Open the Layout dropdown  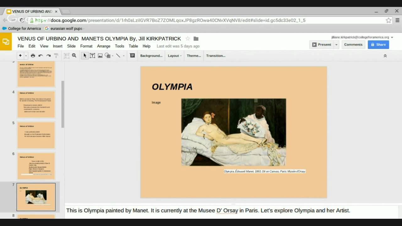[175, 56]
